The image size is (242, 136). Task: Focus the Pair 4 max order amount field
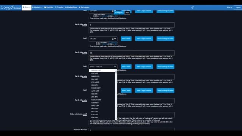146,77
